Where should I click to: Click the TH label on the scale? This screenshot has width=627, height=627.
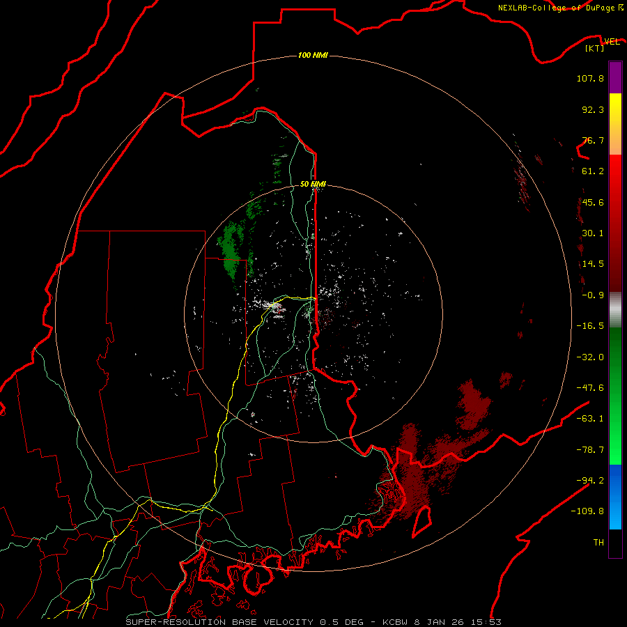coord(598,543)
